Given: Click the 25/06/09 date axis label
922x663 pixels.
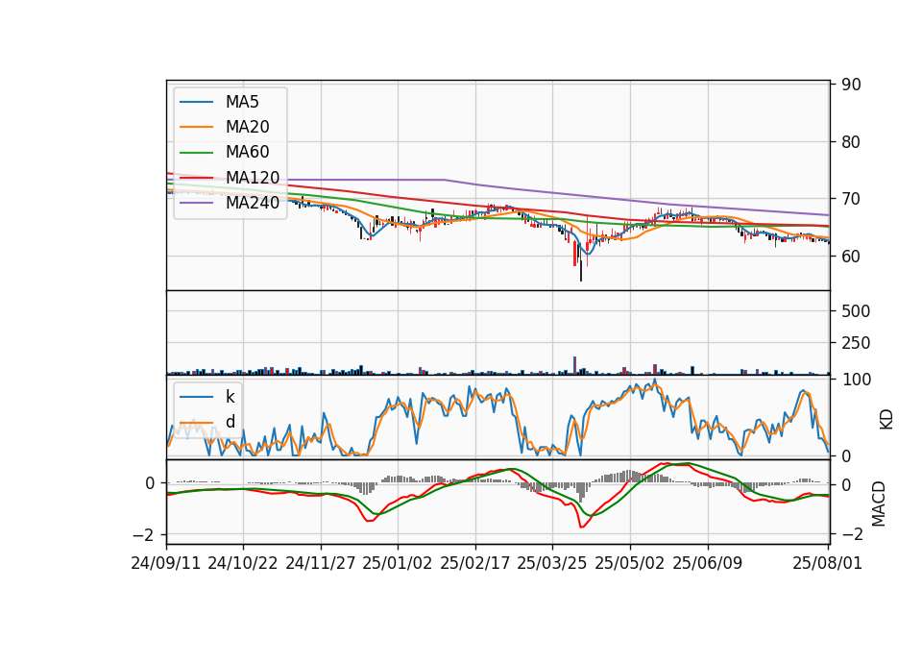Looking at the screenshot, I should (x=708, y=563).
